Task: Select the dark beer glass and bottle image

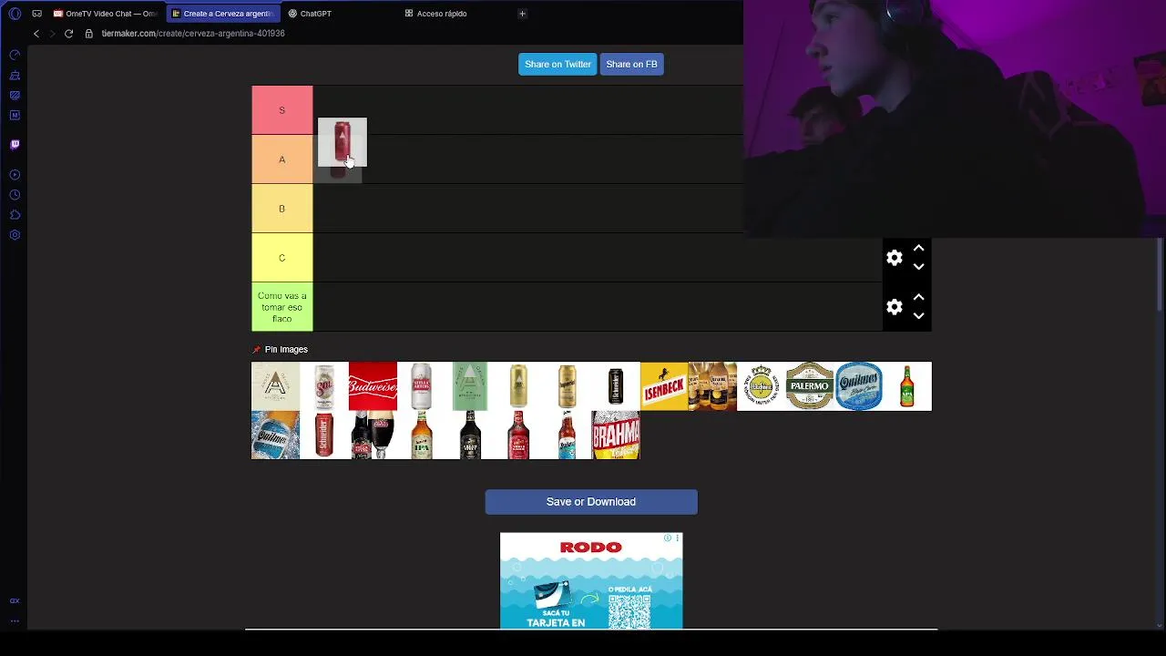Action: [373, 436]
